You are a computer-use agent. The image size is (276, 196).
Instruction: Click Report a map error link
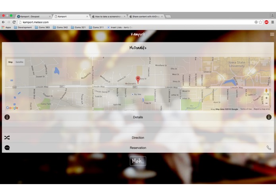pyautogui.click(x=262, y=109)
